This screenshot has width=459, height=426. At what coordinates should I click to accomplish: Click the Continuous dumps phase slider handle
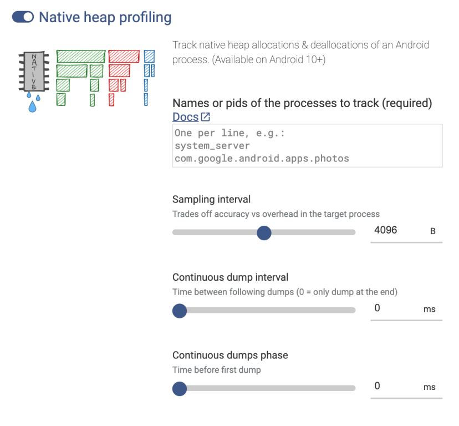(x=180, y=389)
